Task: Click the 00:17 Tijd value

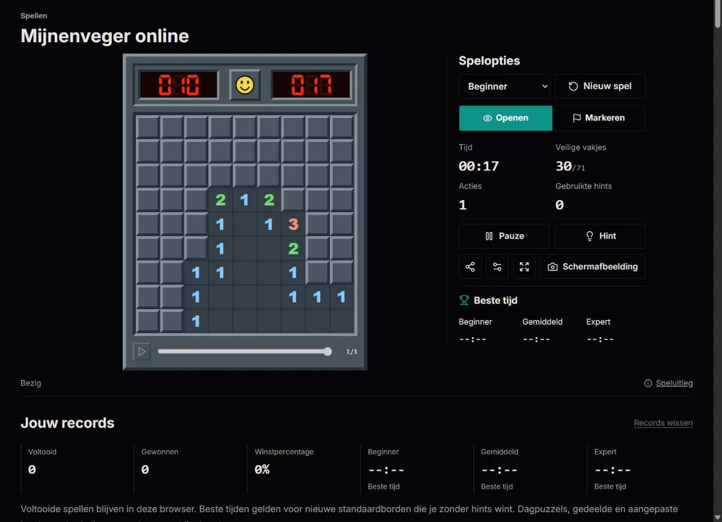Action: [479, 166]
